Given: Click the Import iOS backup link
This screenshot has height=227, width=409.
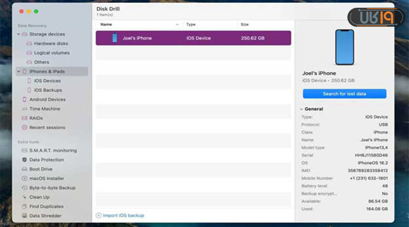Looking at the screenshot, I should pyautogui.click(x=123, y=215).
